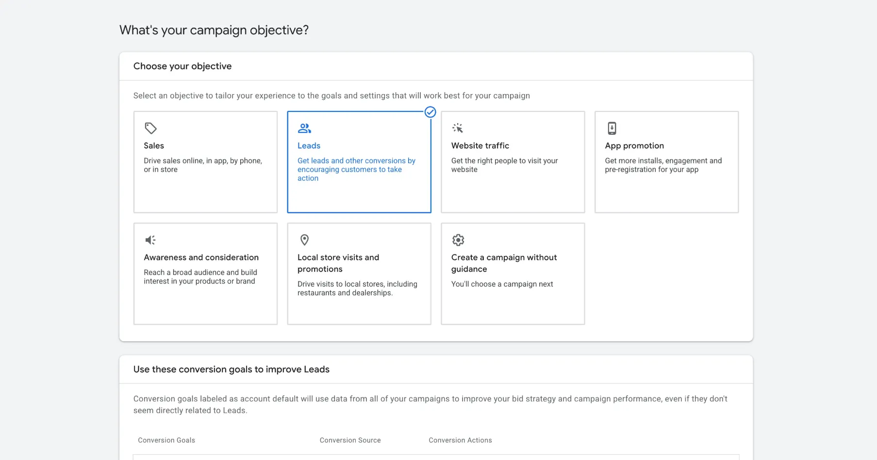
Task: Click the Conversion Actions column header
Action: coord(460,440)
